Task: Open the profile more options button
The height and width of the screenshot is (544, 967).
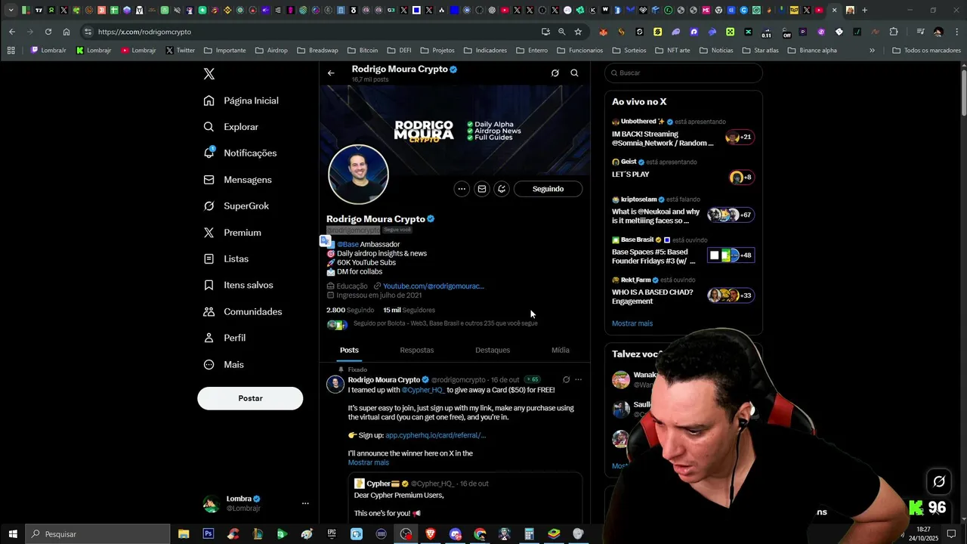Action: (x=462, y=189)
